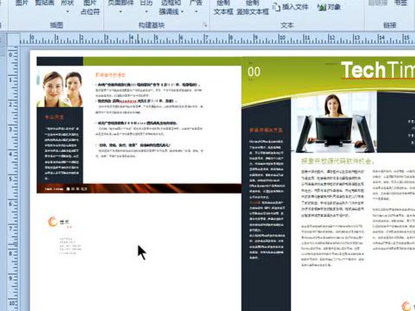Select the woman at computer photo
Screen dimensions: 415x311
[334, 122]
